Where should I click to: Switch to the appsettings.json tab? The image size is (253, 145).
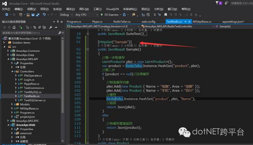pos(233,22)
